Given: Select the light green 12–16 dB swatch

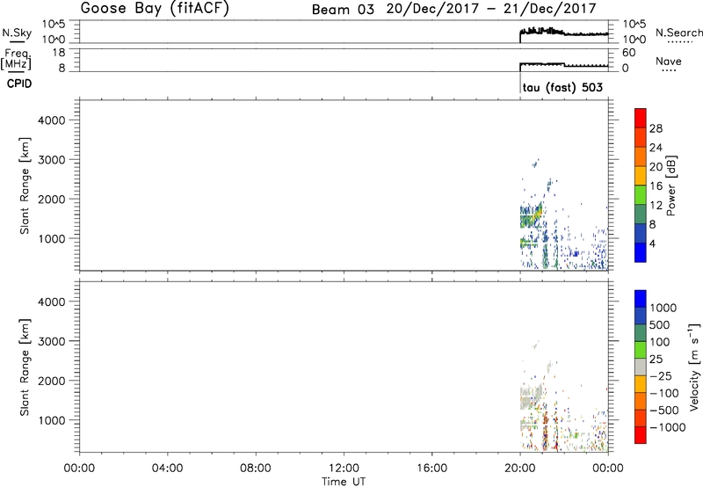Looking at the screenshot, I should [x=641, y=194].
